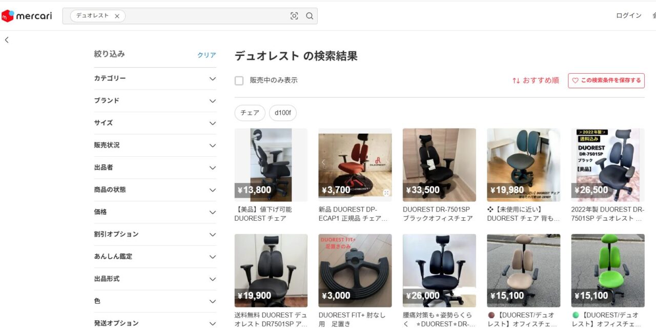Remove the デュオレスト search tag

click(x=117, y=15)
